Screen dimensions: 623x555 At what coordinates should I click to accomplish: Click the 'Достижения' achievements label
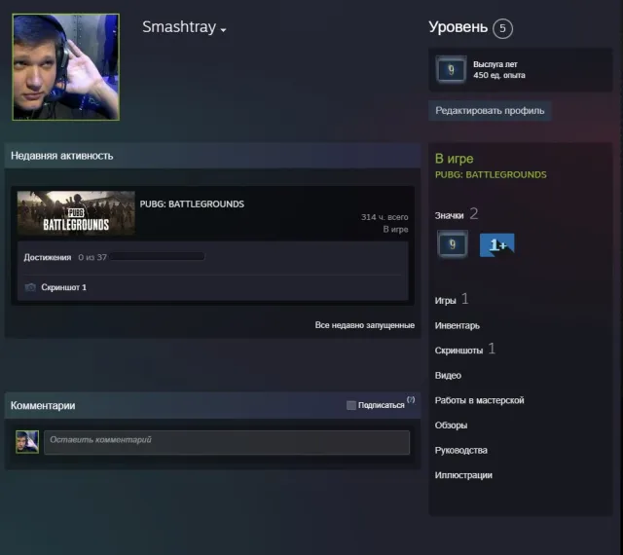click(48, 257)
